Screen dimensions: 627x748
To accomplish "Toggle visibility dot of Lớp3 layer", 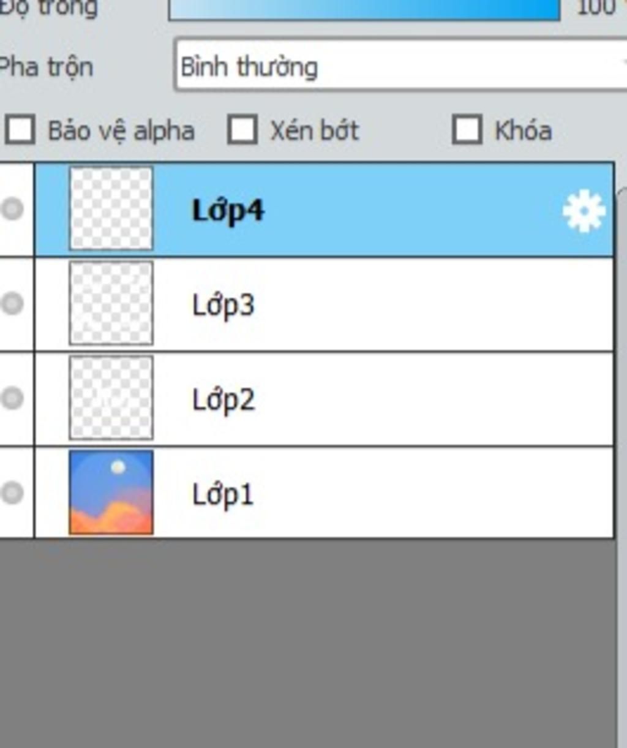I will (12, 303).
